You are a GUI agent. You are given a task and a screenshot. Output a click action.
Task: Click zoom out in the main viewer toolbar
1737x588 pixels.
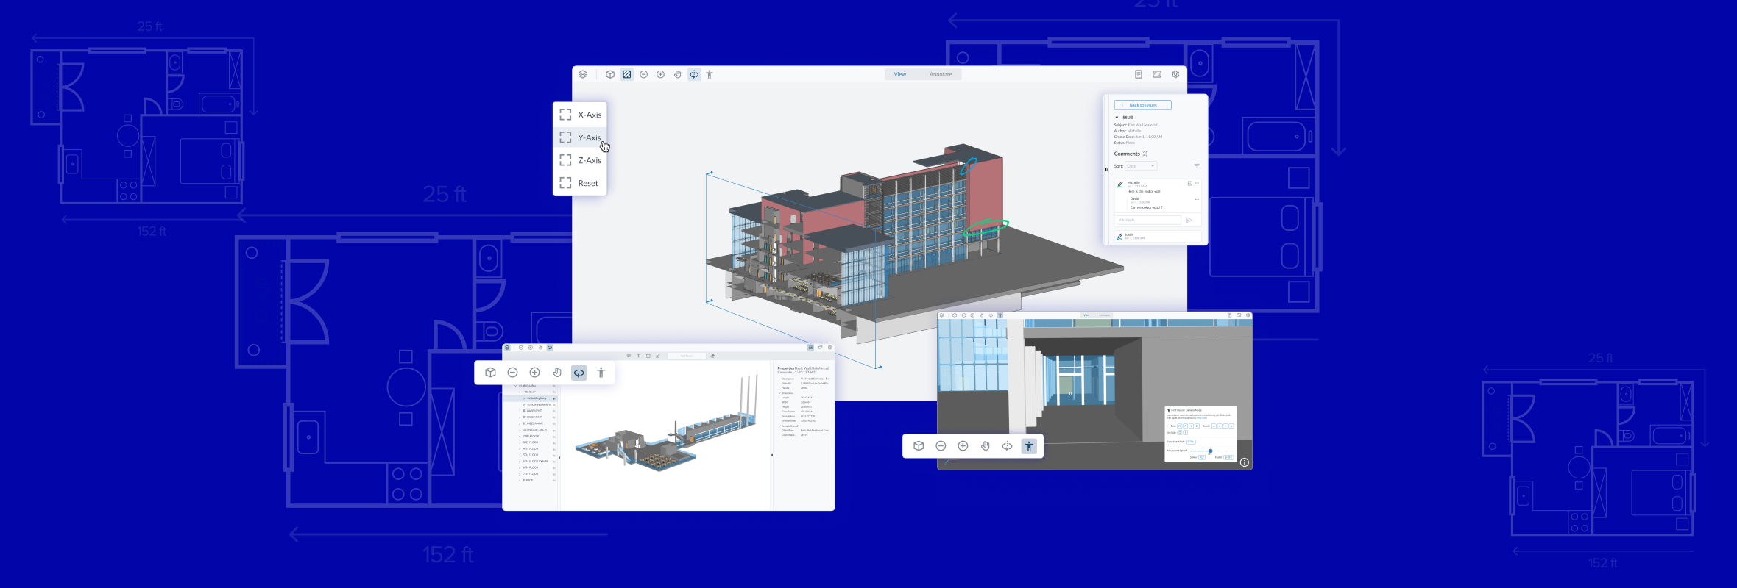pos(644,74)
